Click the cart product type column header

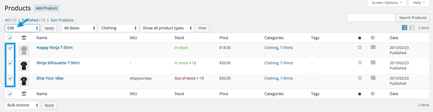373,38
